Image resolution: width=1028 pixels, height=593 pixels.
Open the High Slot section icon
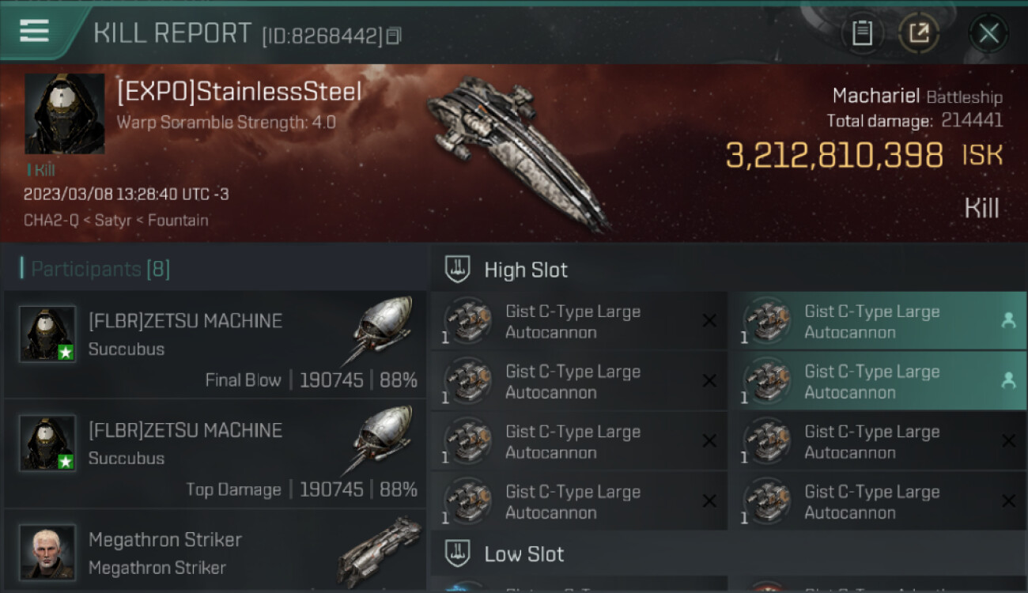coord(458,270)
